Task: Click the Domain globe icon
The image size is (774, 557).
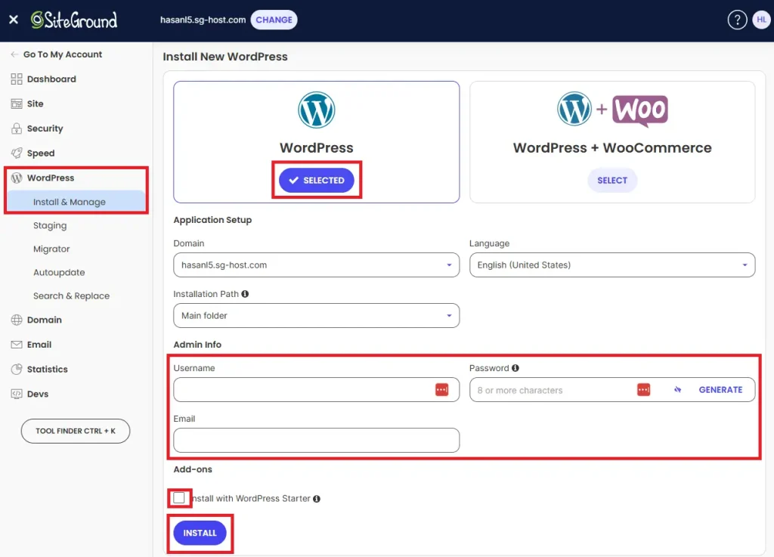Action: click(x=17, y=320)
